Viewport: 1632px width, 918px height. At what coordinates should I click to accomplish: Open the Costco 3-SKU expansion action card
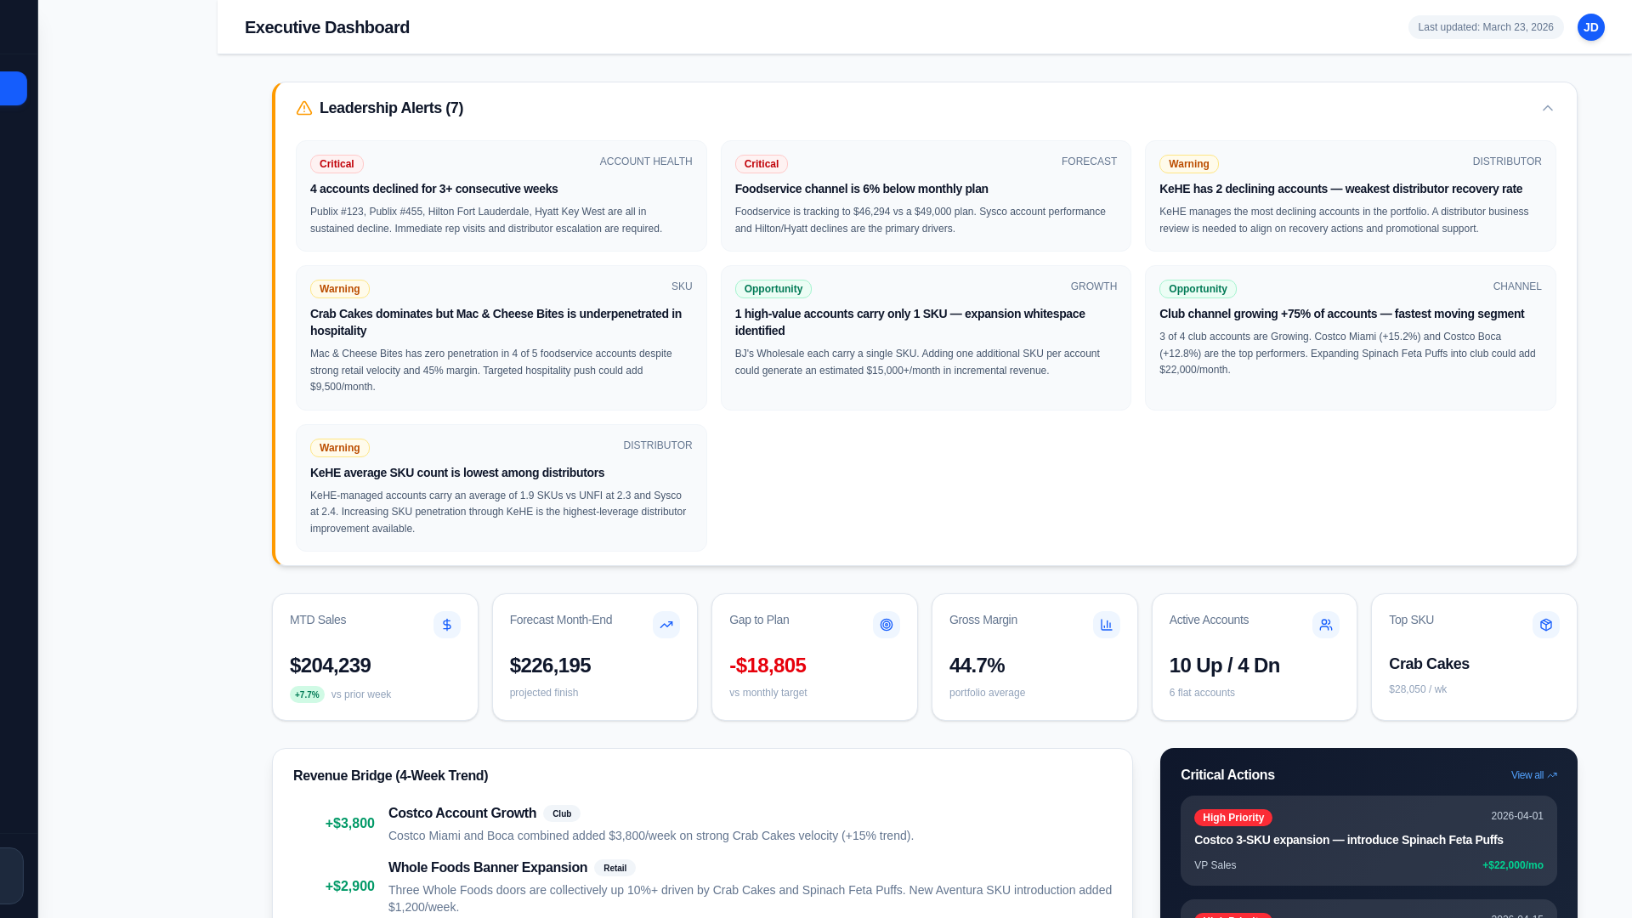[x=1368, y=840]
